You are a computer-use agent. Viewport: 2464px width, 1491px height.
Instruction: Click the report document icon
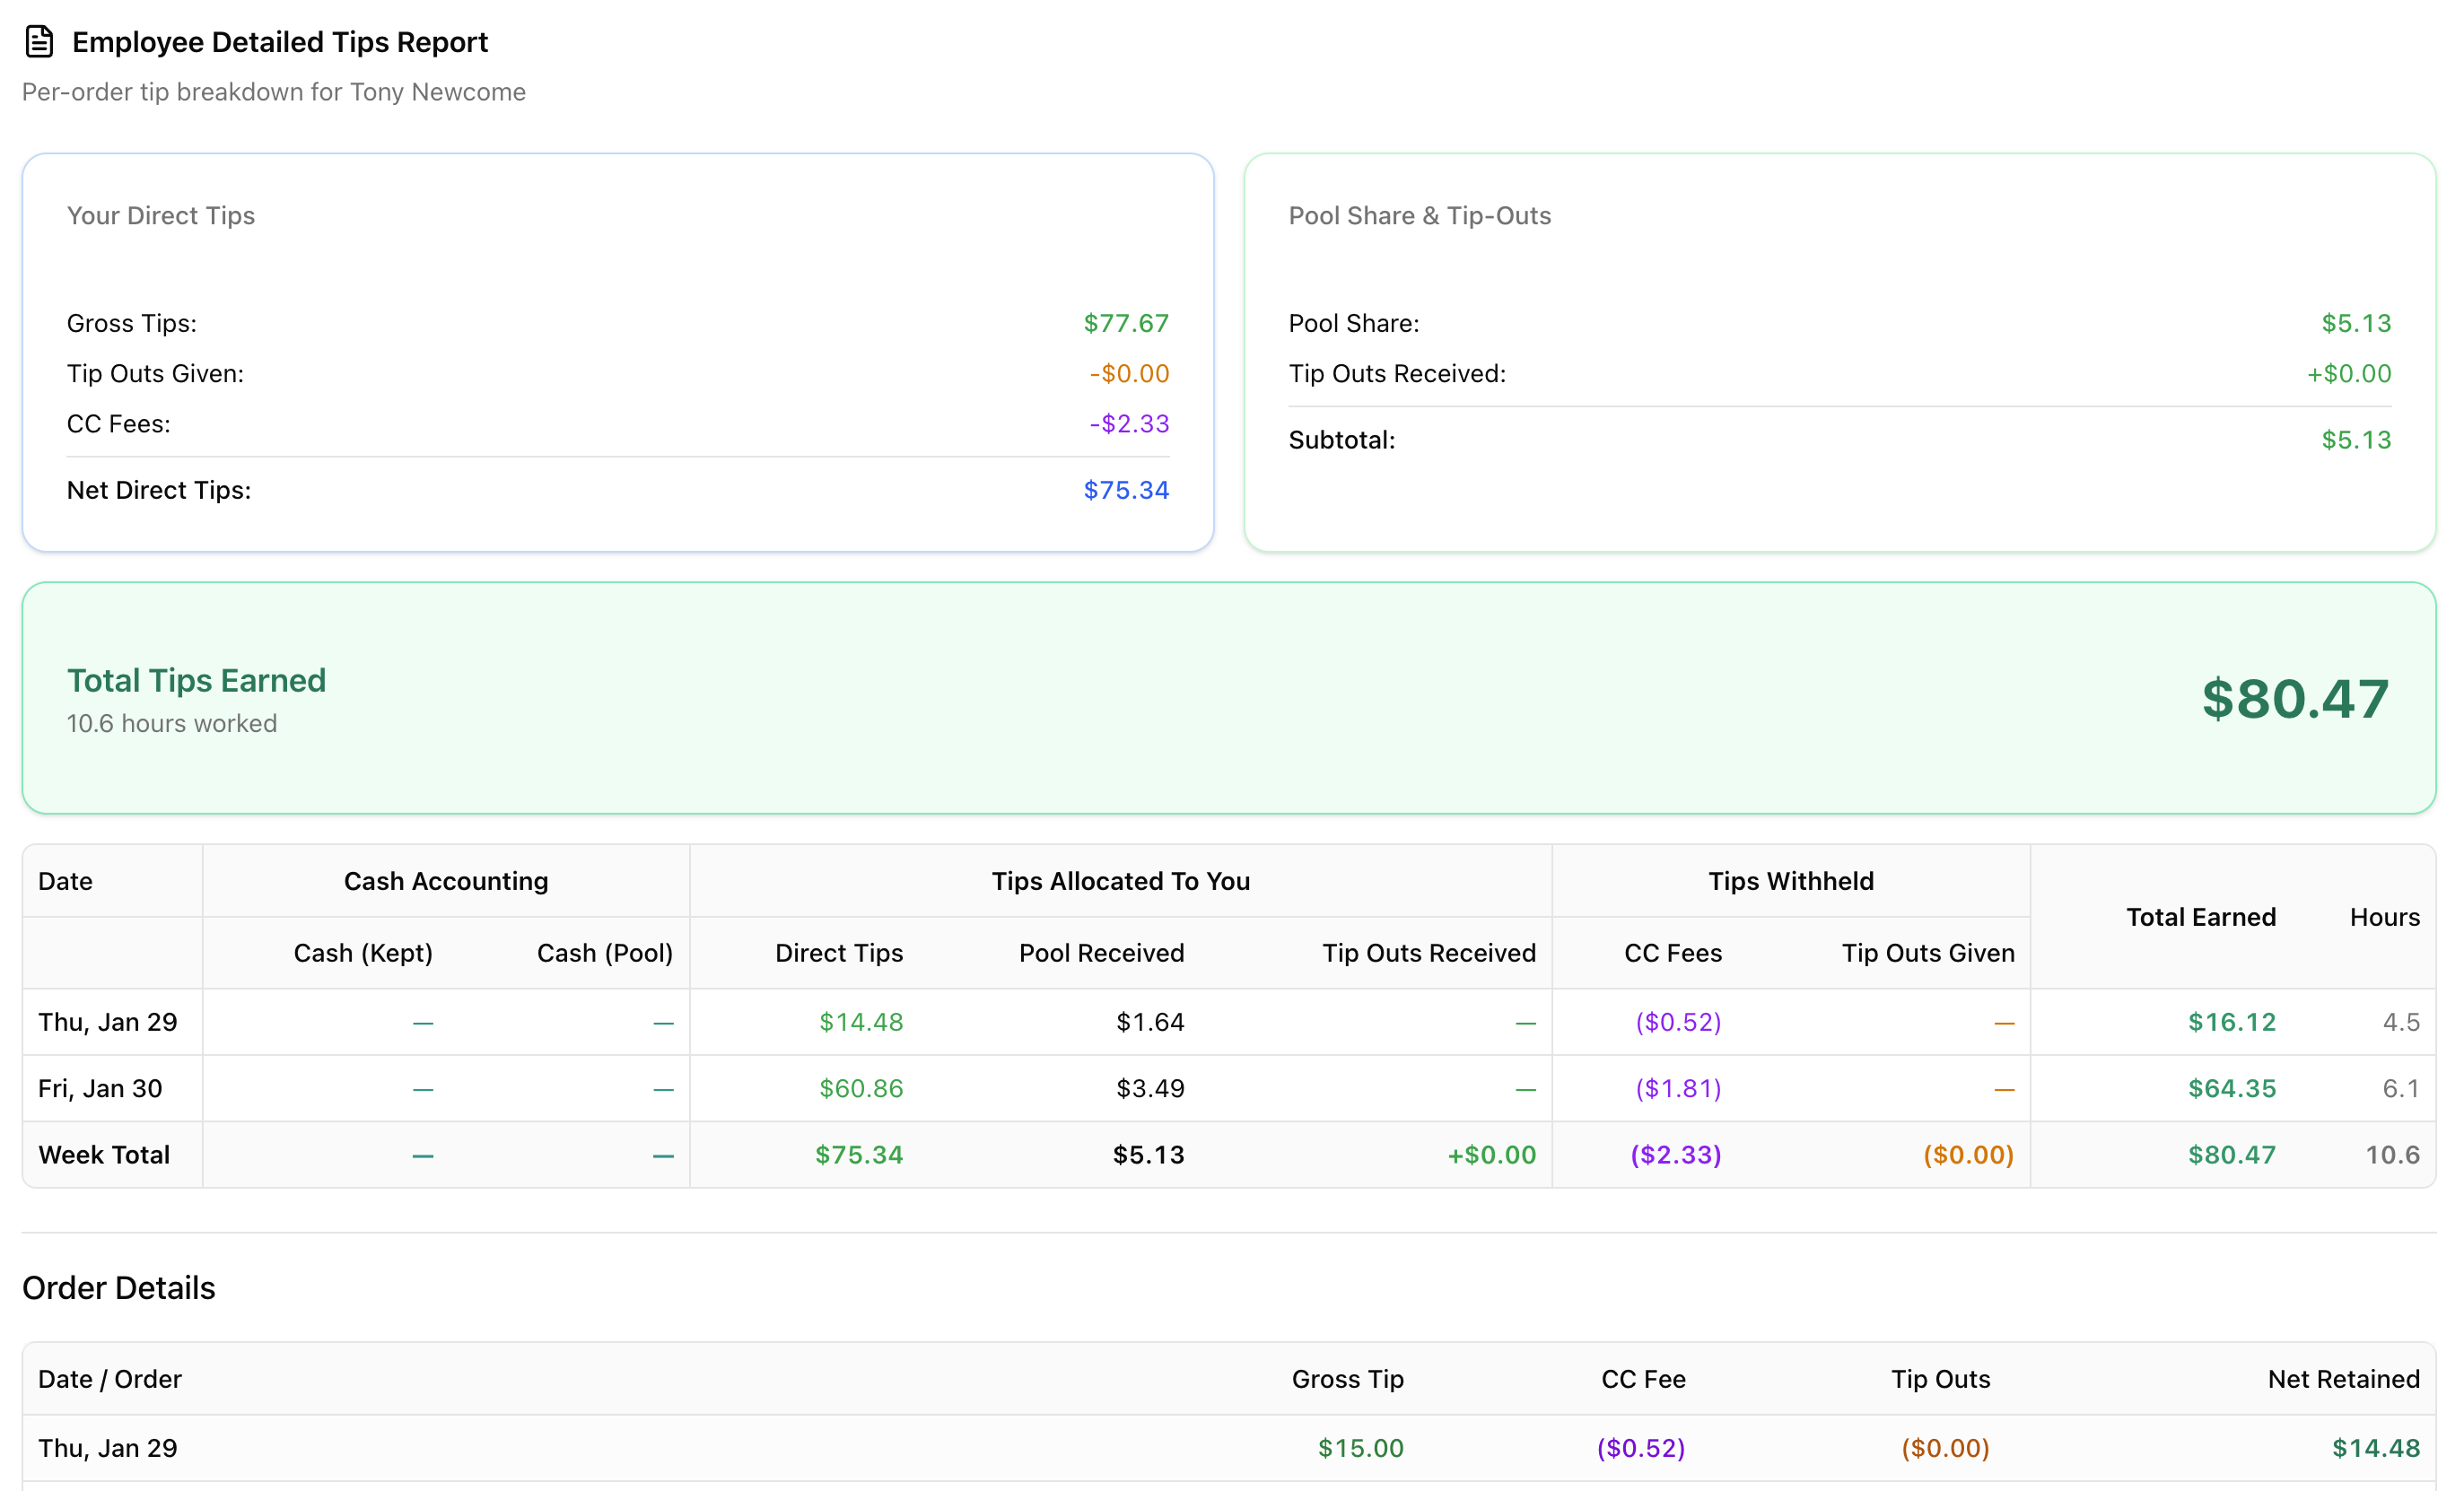[39, 42]
